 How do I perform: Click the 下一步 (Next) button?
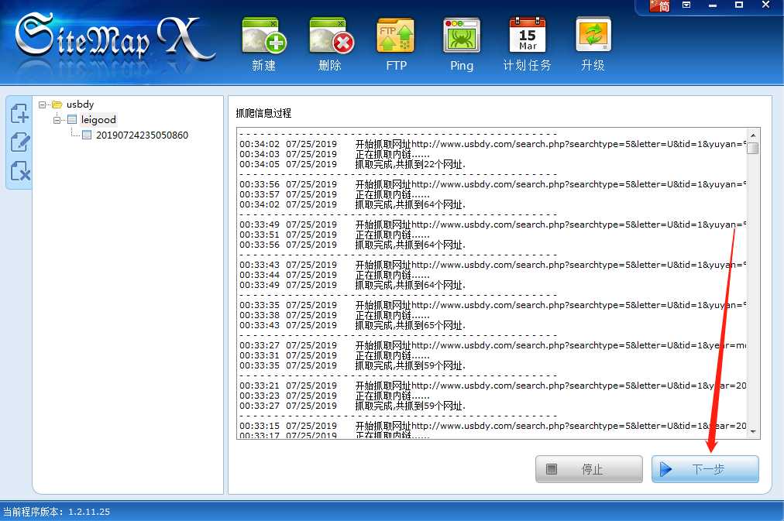coord(705,469)
